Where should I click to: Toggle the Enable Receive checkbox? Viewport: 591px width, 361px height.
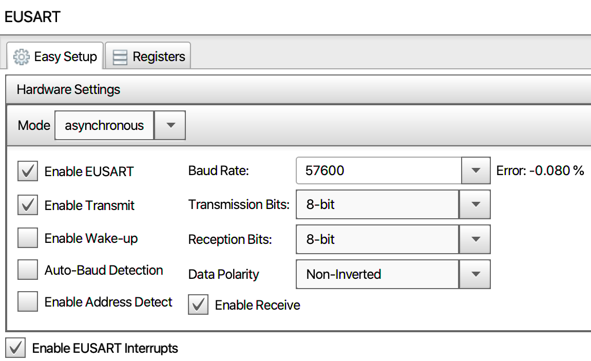click(198, 305)
